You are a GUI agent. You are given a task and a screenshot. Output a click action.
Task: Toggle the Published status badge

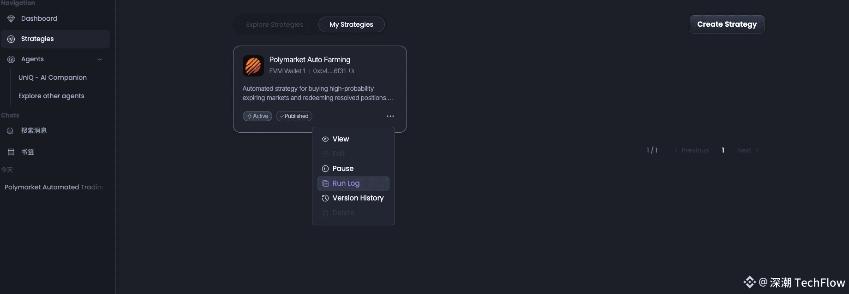pyautogui.click(x=294, y=116)
